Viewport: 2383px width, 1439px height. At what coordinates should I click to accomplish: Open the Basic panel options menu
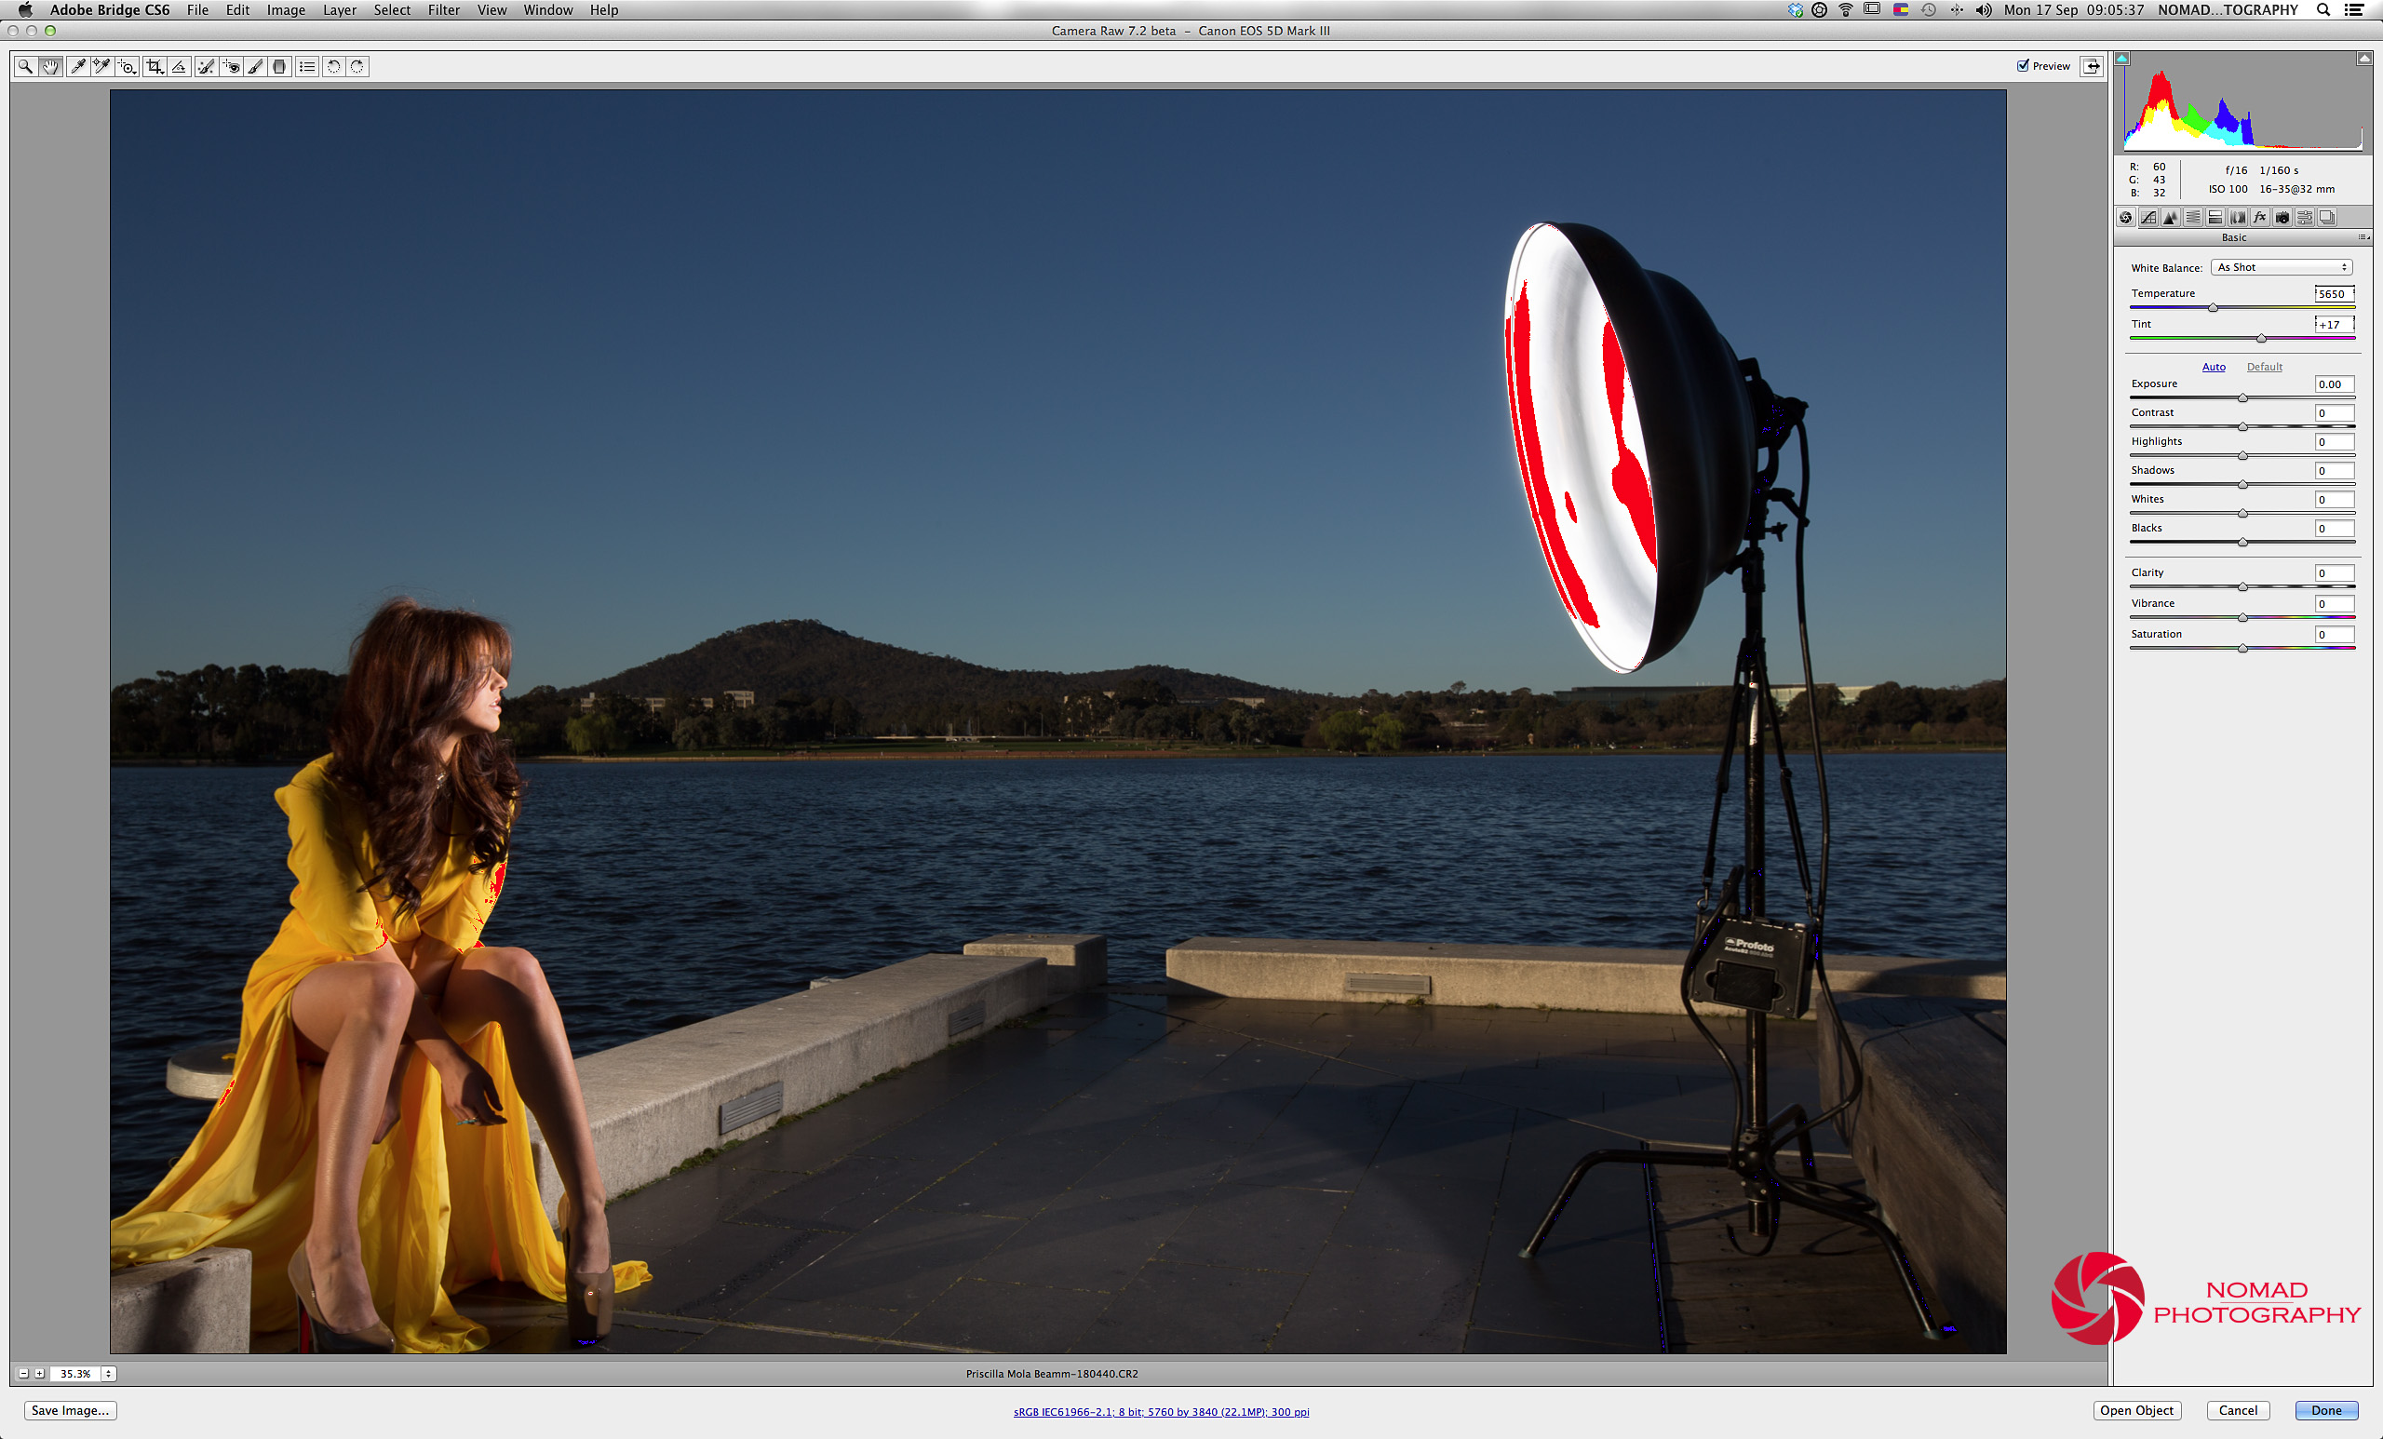coord(2363,238)
